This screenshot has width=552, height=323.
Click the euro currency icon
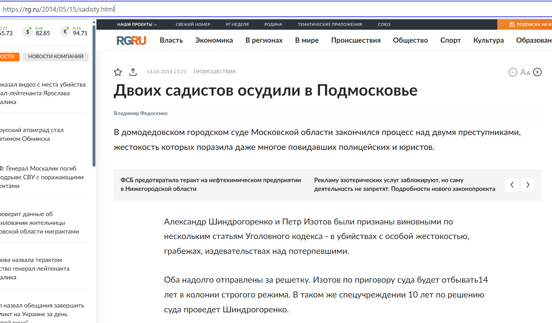pos(65,32)
